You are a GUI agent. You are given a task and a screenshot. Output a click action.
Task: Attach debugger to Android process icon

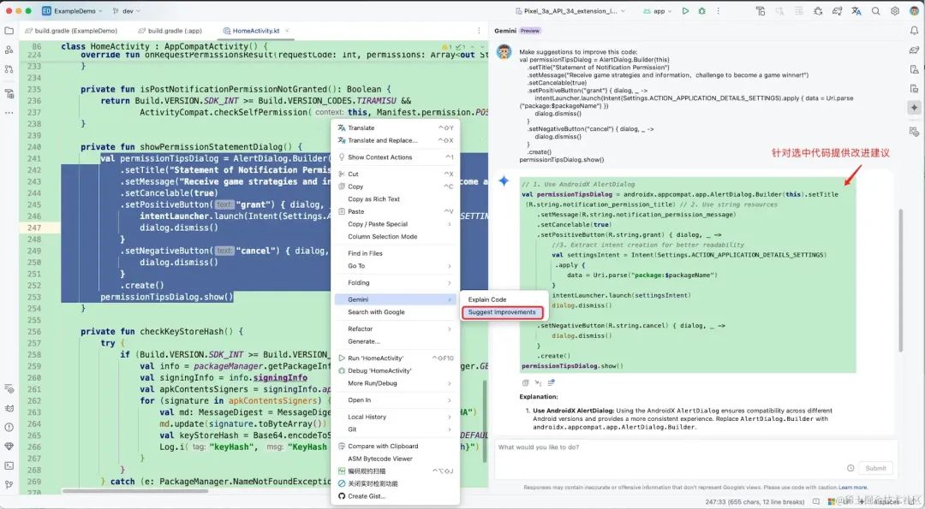coord(818,10)
